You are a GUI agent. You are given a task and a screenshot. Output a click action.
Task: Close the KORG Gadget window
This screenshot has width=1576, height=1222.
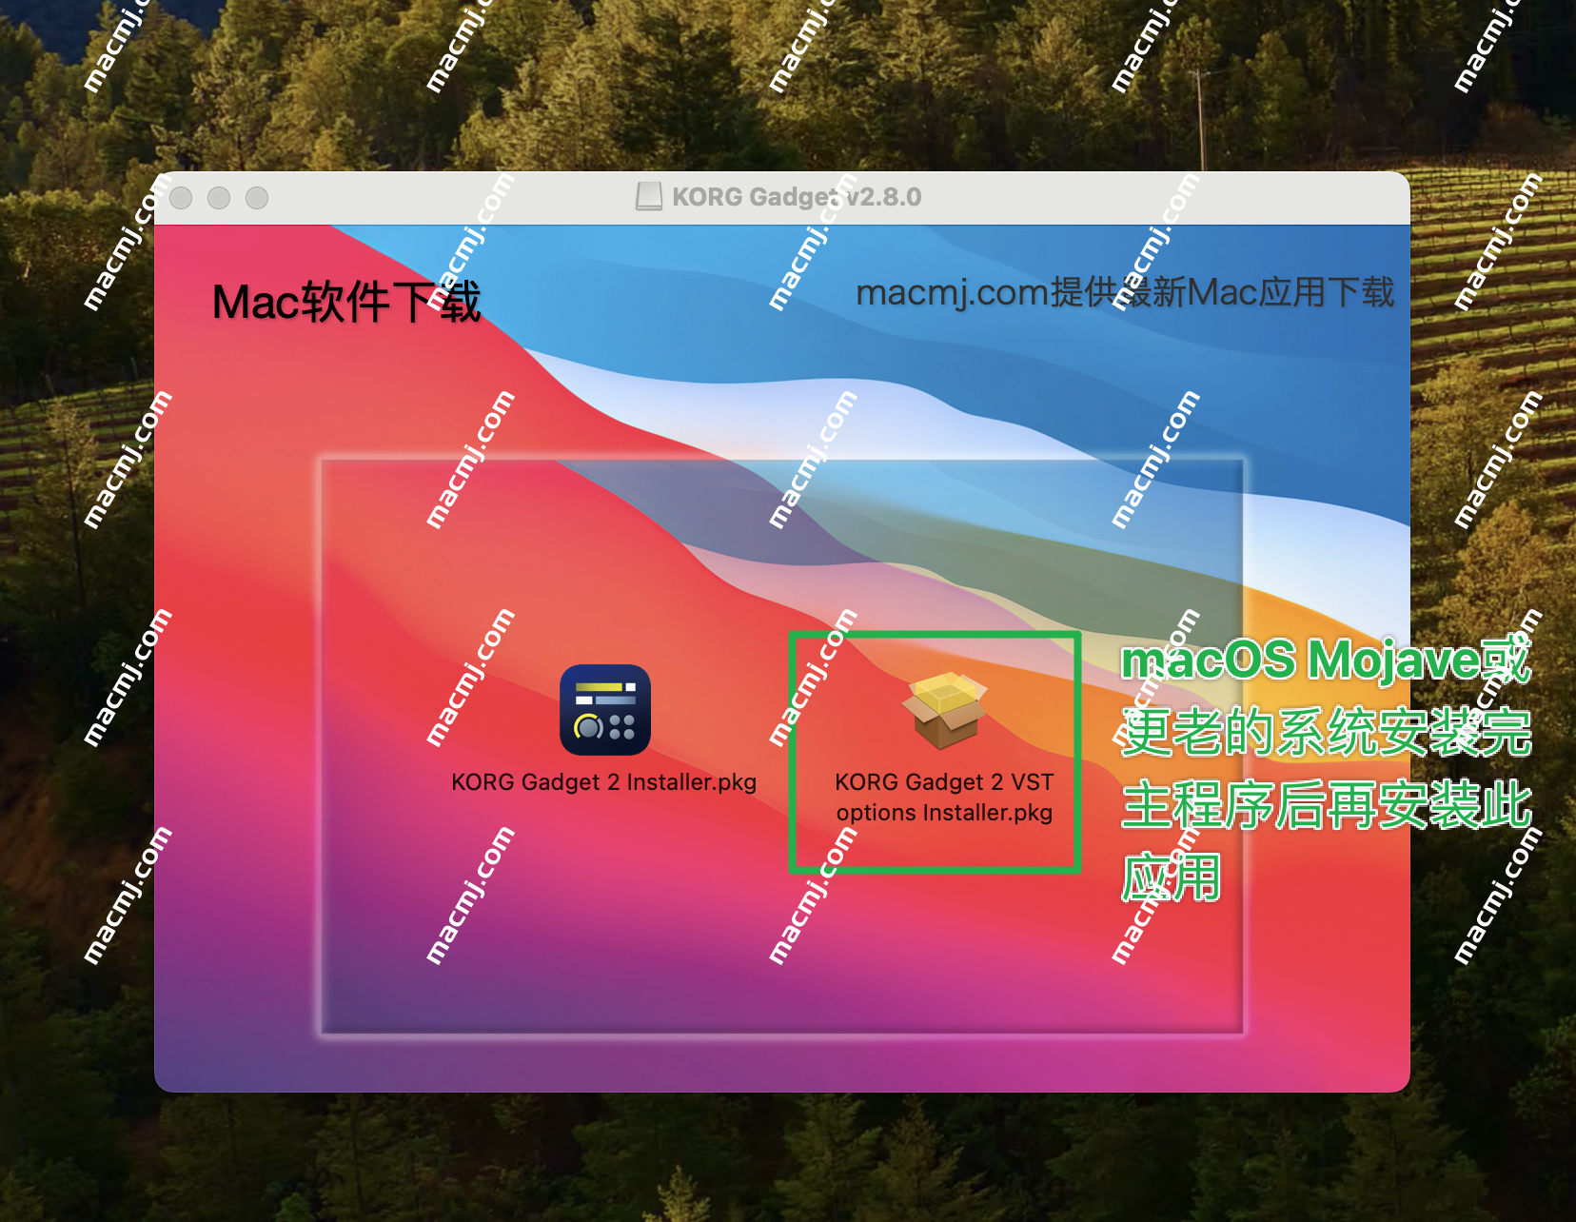pos(181,198)
